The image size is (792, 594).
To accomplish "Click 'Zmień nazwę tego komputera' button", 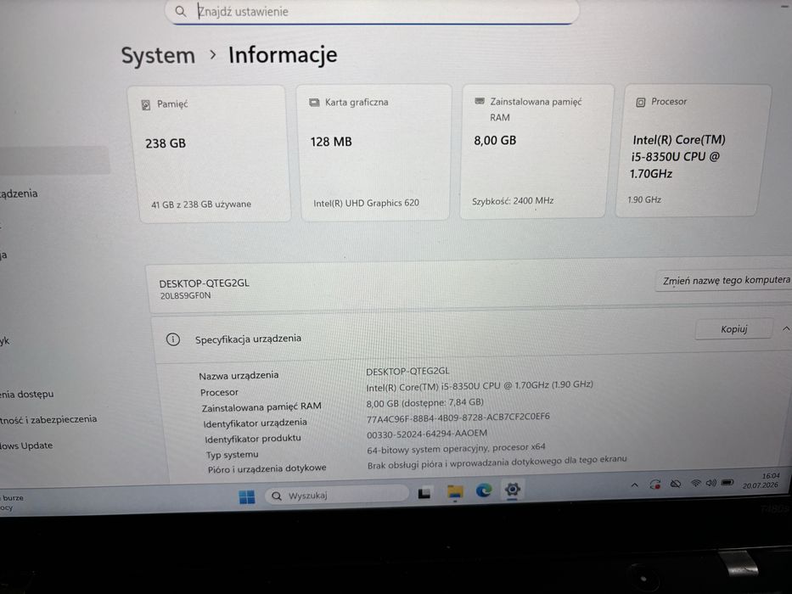I will (726, 280).
